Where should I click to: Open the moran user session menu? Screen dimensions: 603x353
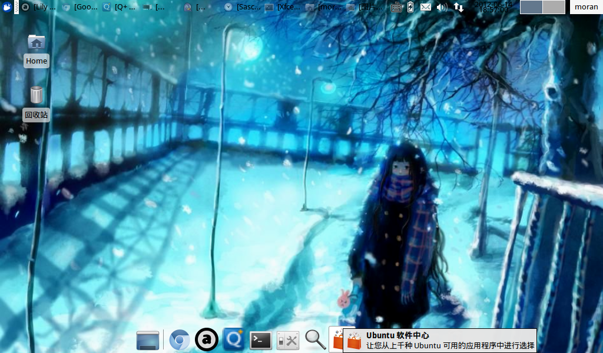pyautogui.click(x=586, y=7)
